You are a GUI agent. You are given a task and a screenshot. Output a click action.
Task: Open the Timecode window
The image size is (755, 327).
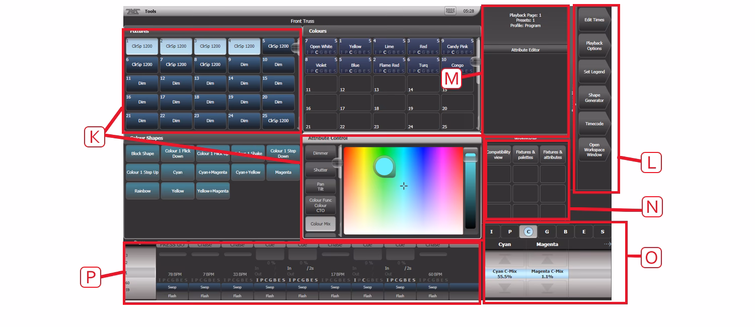[595, 123]
